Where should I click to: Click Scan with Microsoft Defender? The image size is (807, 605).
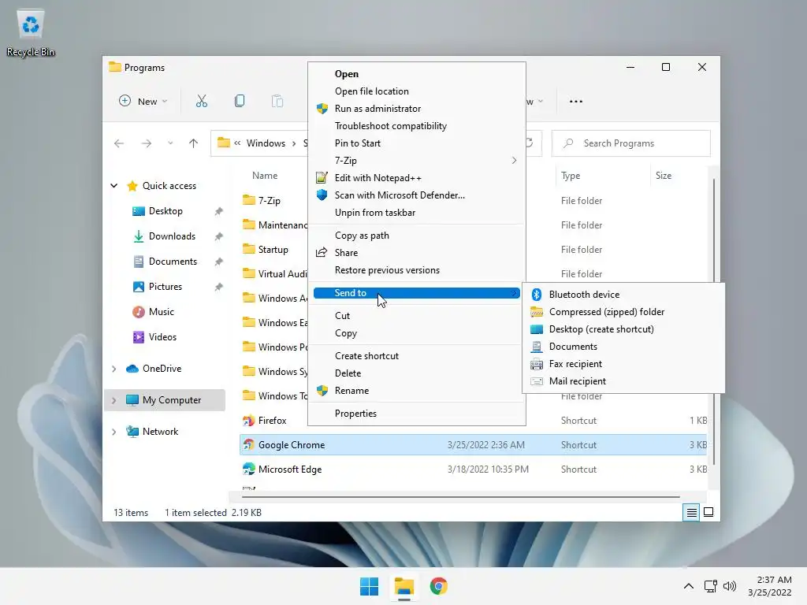click(416, 195)
